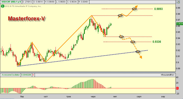Select the USD/CHF (BID) 1 y D symbol label
183x99 pixels.
[11, 2]
